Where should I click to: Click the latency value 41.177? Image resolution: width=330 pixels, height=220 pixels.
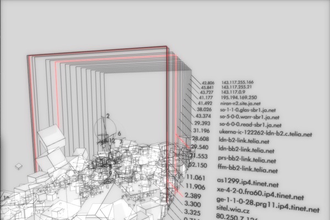click(x=206, y=97)
